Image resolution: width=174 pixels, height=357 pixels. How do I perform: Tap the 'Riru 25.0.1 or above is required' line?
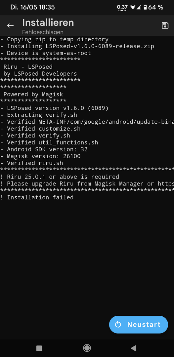(60, 177)
